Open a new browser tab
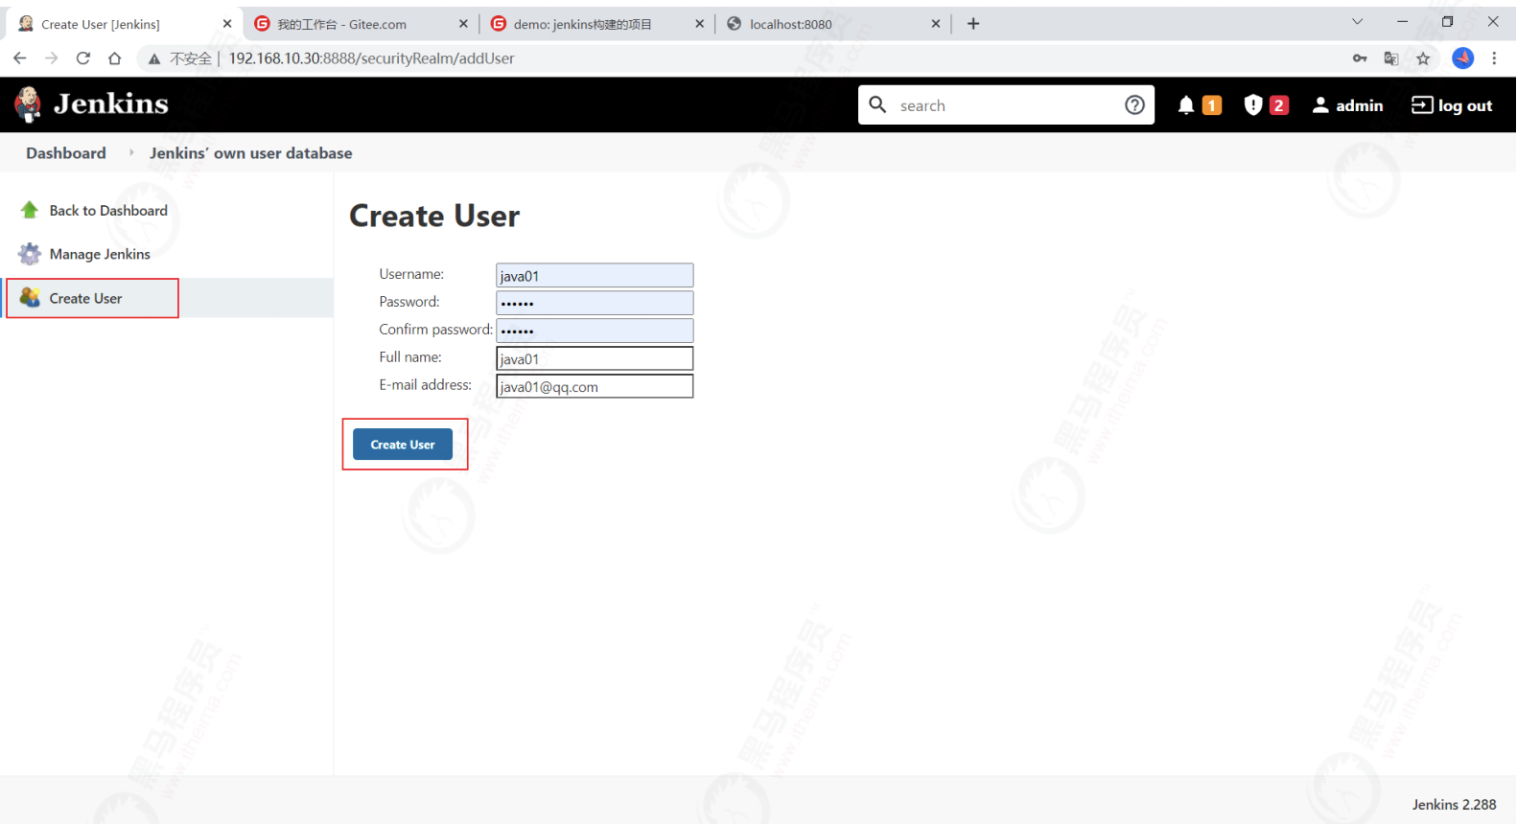 click(x=973, y=24)
